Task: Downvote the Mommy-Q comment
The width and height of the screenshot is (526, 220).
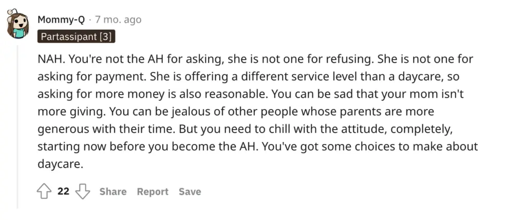Action: [x=83, y=192]
